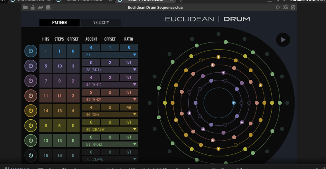This screenshot has height=169, width=326.
Task: Click the Steps value 10 in SD1 row
Action: (x=59, y=66)
